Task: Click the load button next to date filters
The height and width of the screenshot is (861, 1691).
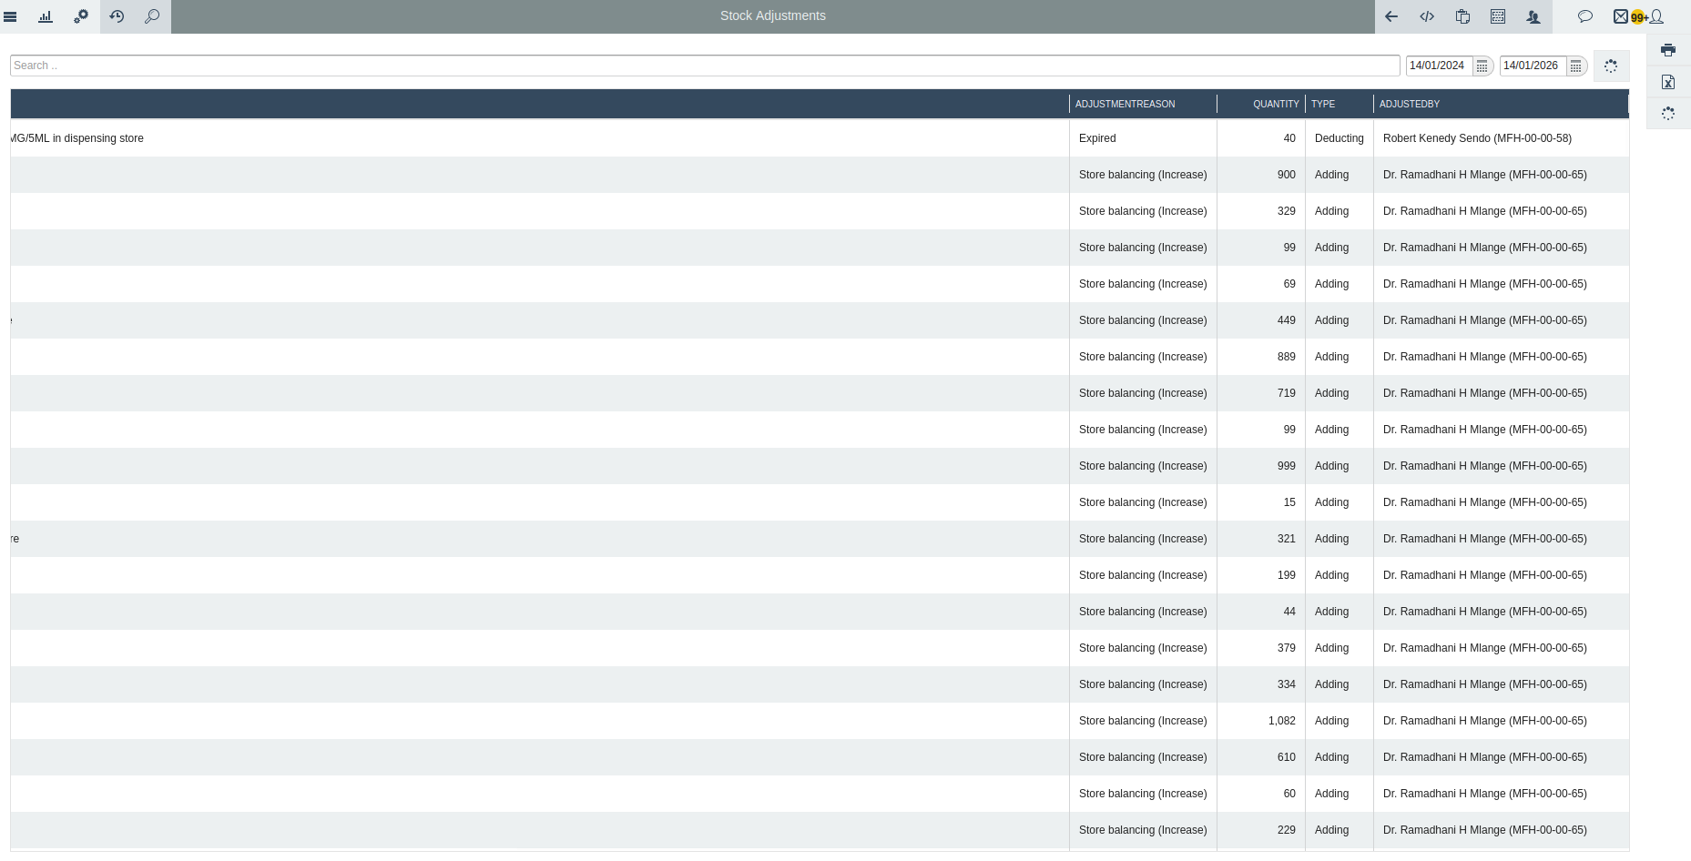Action: (x=1611, y=66)
